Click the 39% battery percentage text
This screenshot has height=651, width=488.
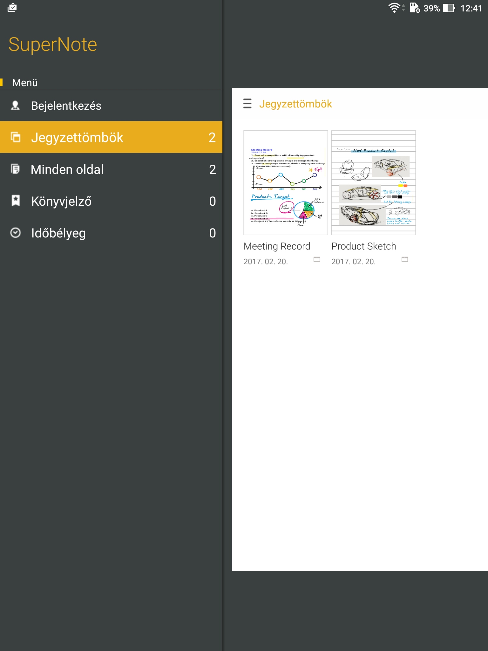pos(431,8)
